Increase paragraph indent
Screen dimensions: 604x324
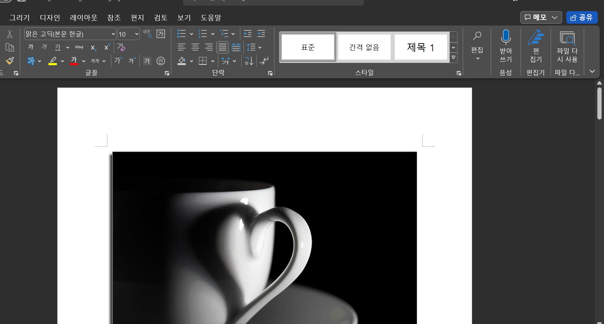pos(261,34)
